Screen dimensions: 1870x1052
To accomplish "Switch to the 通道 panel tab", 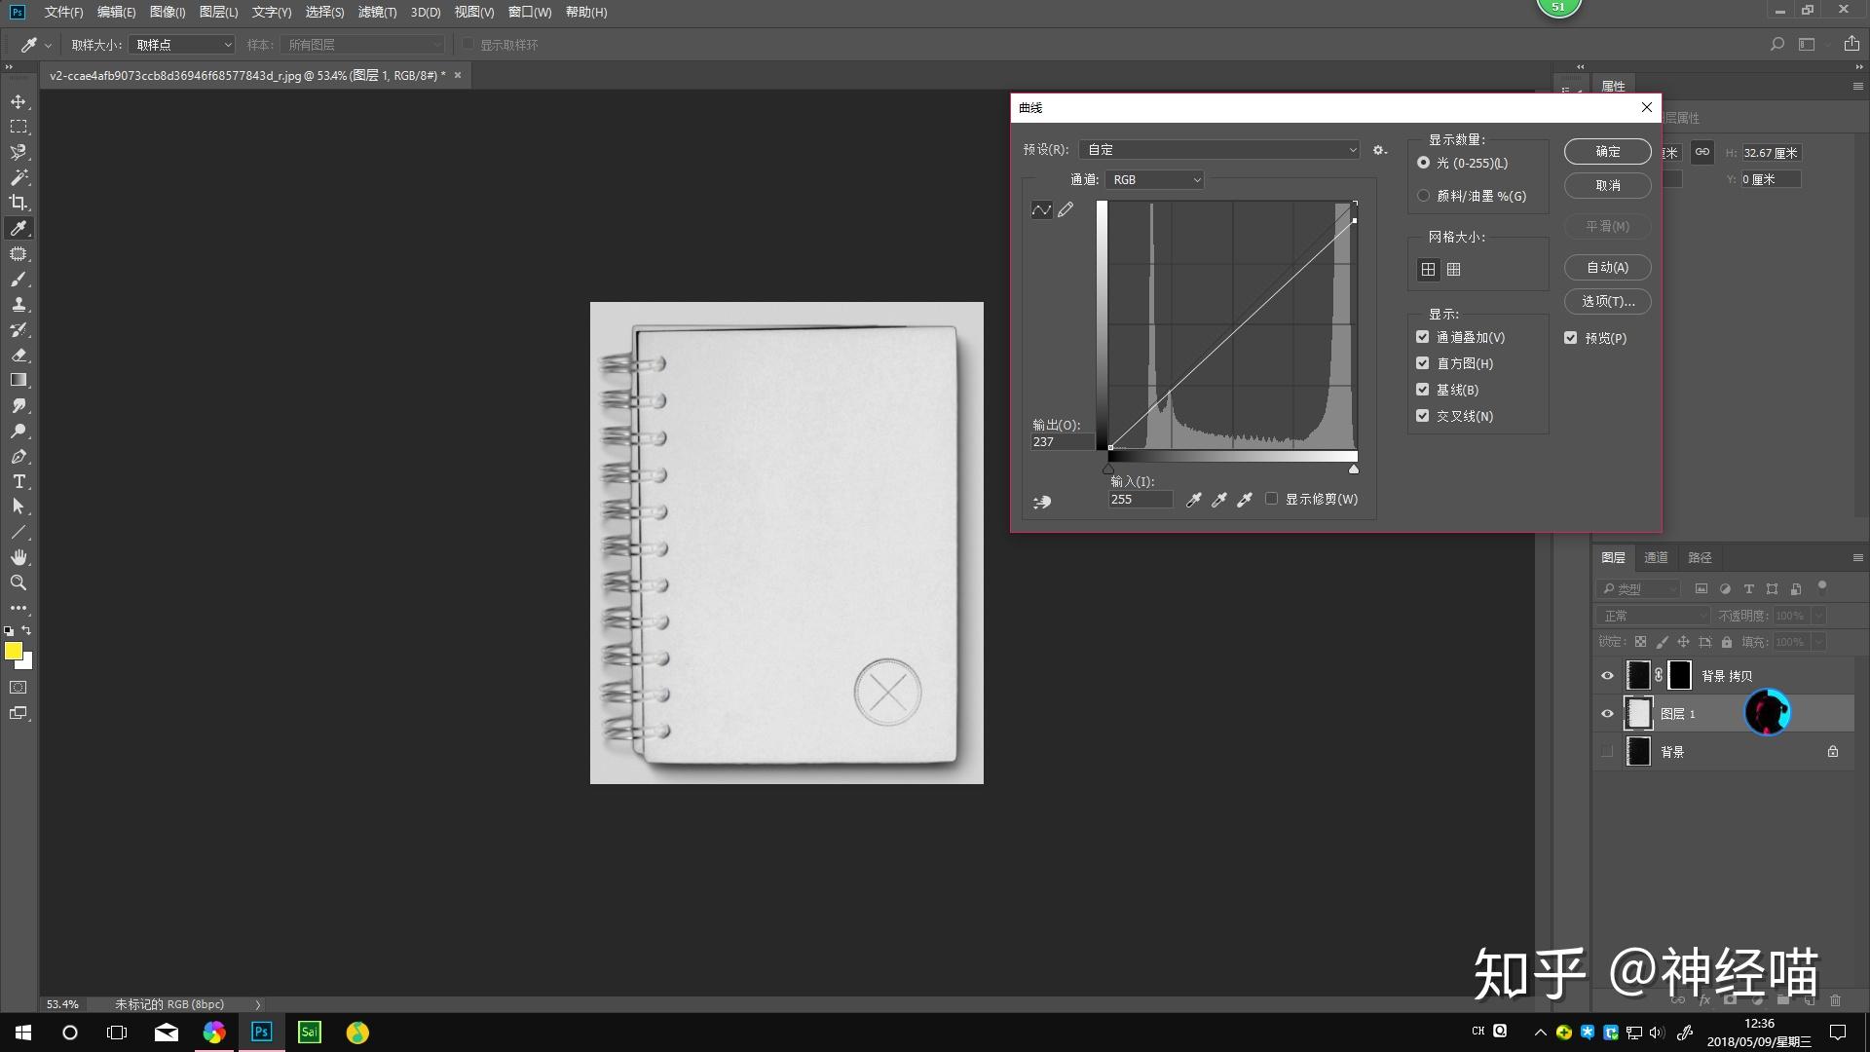I will click(x=1656, y=558).
